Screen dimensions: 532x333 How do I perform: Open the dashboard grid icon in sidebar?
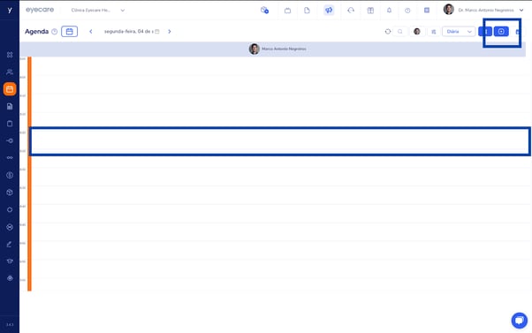coord(10,55)
